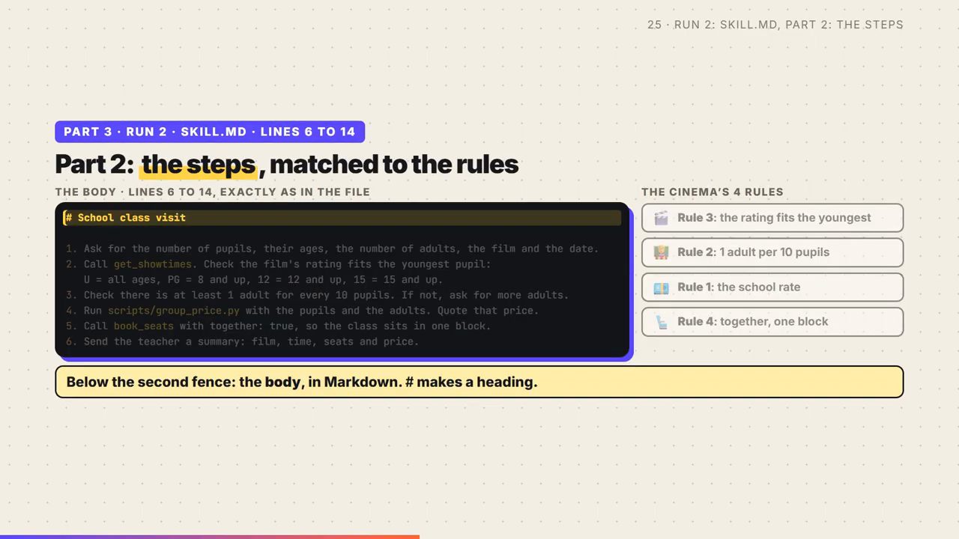
Task: Click the teacher icon beside Rule 2
Action: (661, 252)
